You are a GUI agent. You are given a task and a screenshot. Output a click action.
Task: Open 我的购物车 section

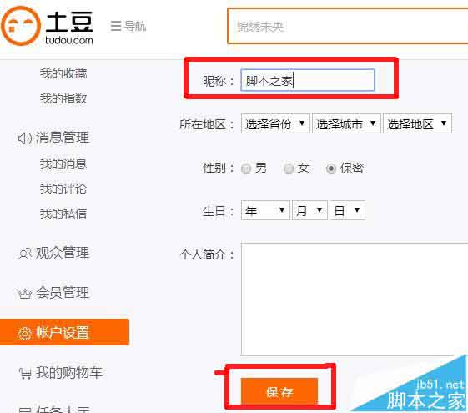pyautogui.click(x=69, y=373)
